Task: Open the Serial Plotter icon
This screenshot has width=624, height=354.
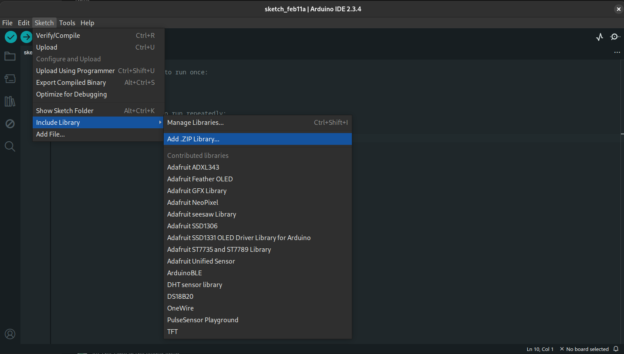Action: pos(600,37)
